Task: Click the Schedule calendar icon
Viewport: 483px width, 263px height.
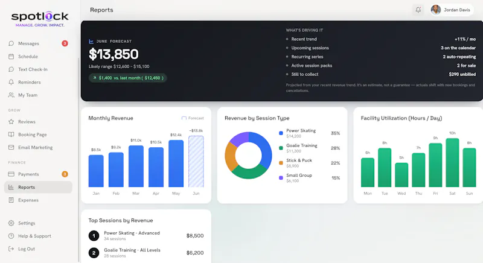Action: (x=11, y=56)
